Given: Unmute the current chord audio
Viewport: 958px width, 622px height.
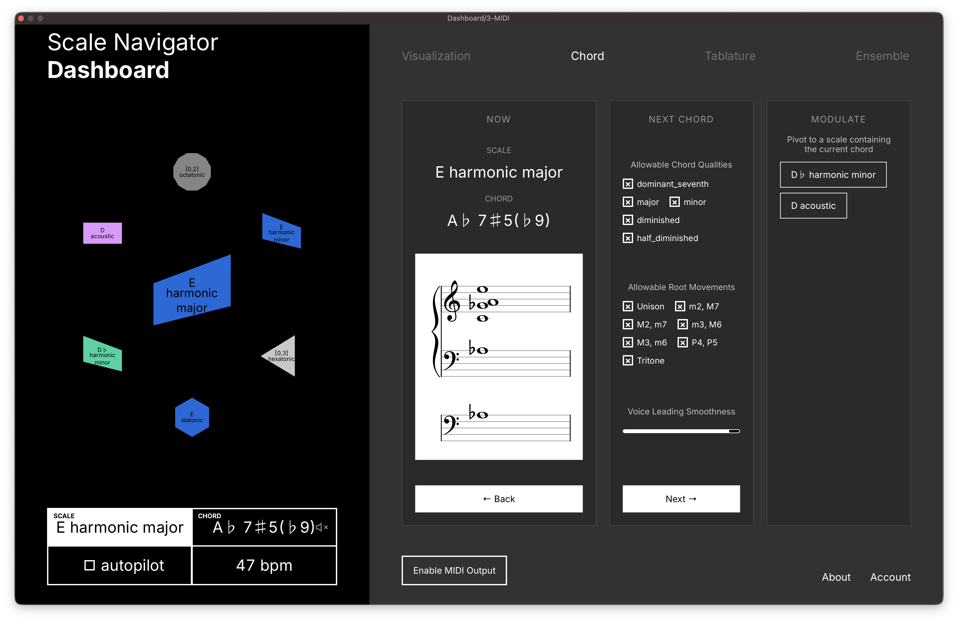Looking at the screenshot, I should click(322, 528).
